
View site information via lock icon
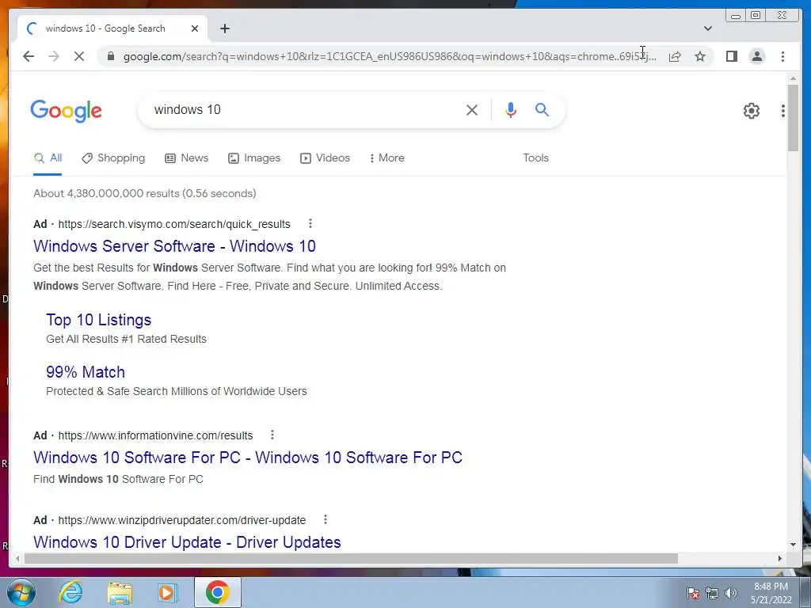click(x=111, y=56)
